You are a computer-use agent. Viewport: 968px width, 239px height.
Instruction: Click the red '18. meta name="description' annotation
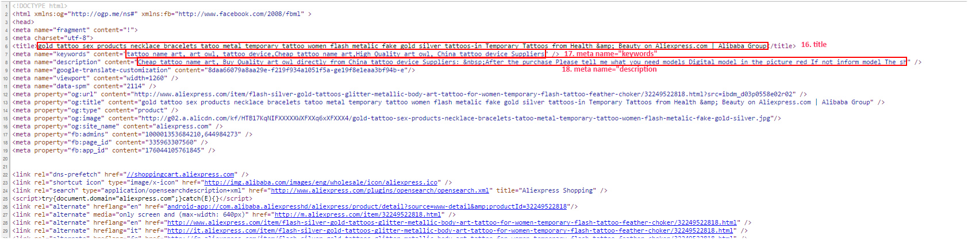[x=609, y=69]
